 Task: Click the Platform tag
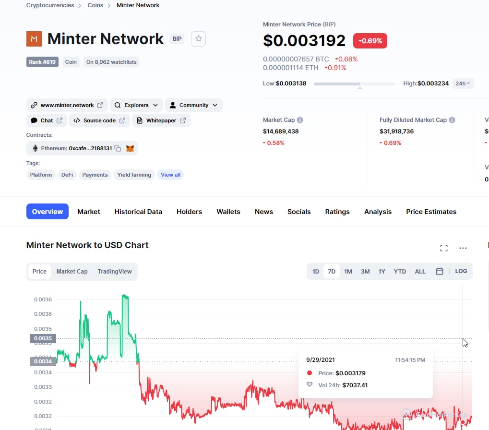pyautogui.click(x=41, y=175)
